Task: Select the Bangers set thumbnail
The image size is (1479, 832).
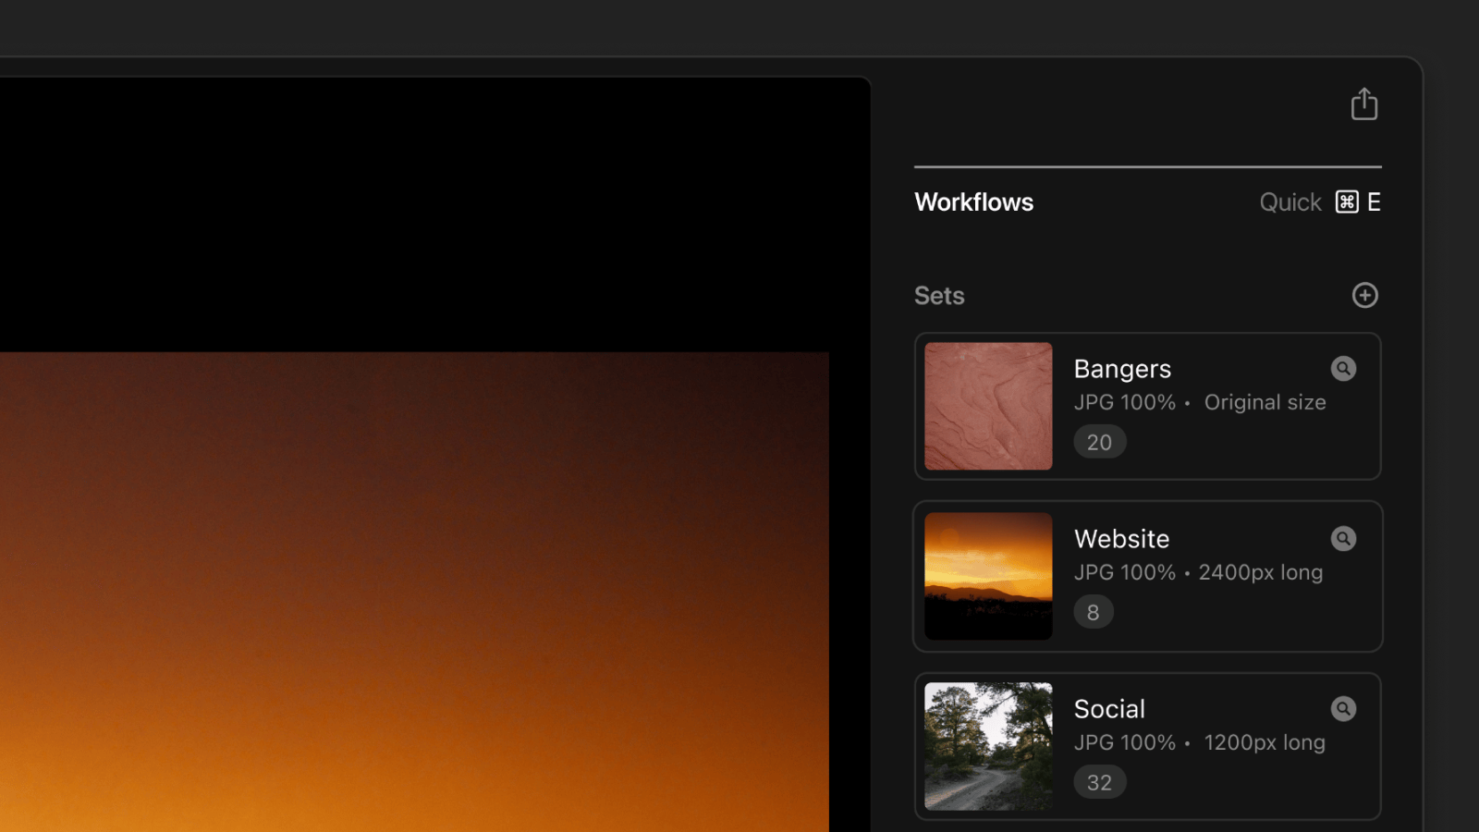Action: 987,407
